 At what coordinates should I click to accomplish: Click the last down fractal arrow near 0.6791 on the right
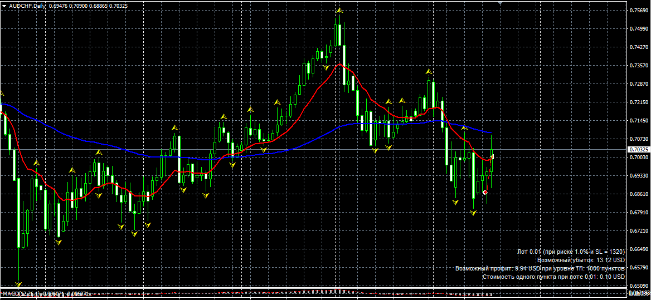tap(473, 213)
